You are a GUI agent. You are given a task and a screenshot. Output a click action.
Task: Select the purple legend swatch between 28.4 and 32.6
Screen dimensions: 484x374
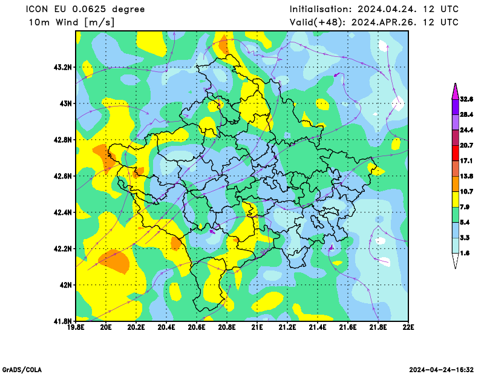456,107
